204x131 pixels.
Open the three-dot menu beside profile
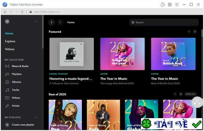(x=36, y=21)
